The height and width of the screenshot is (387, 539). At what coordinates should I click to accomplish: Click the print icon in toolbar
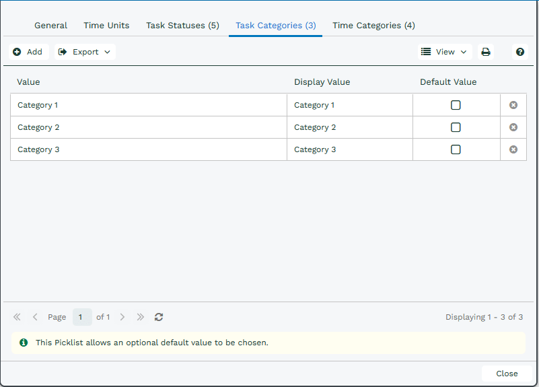click(485, 52)
